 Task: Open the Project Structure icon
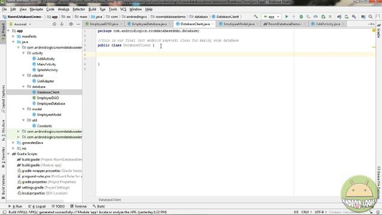363,17
